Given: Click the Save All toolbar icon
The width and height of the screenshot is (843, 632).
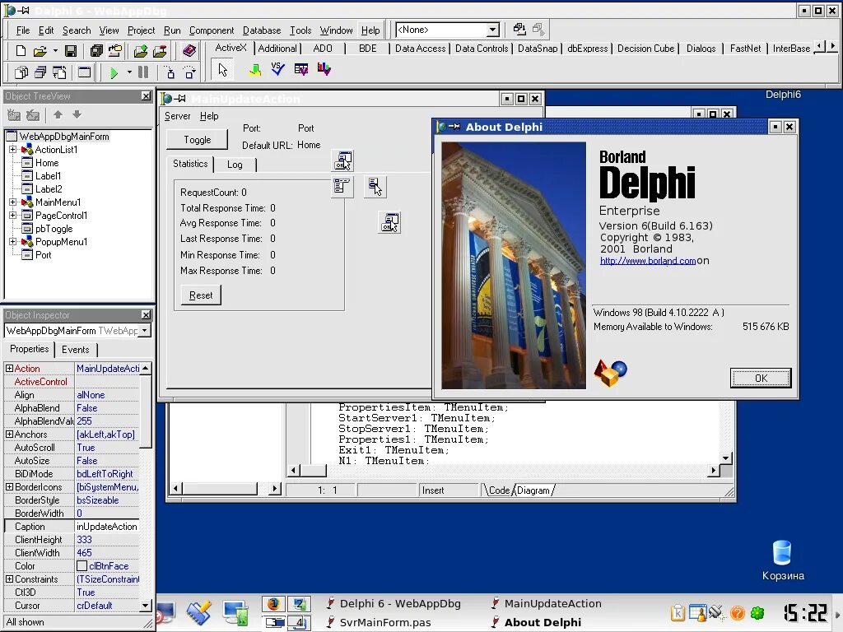Looking at the screenshot, I should click(x=96, y=50).
